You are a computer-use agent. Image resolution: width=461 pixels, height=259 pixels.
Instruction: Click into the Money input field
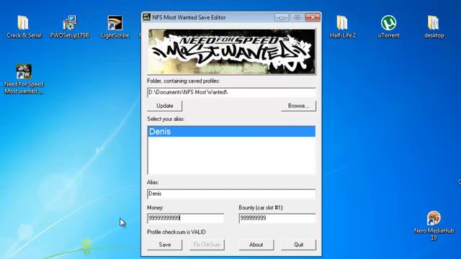186,218
